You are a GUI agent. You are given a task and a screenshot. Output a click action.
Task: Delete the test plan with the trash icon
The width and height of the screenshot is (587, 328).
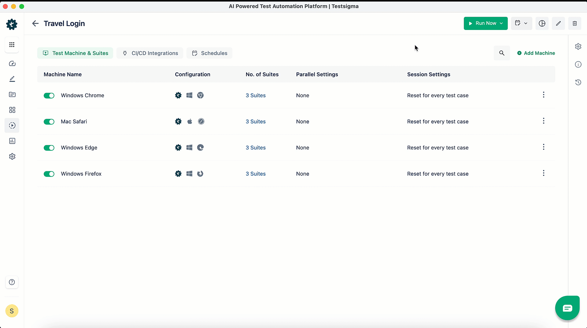(575, 24)
